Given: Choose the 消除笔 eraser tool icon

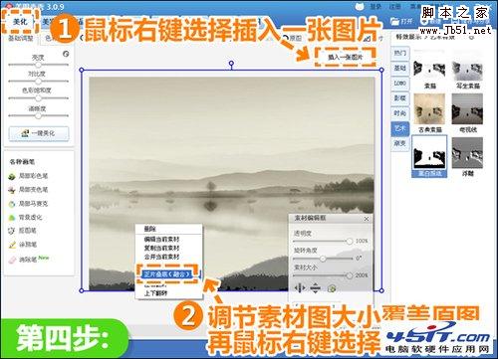Looking at the screenshot, I should coord(12,261).
